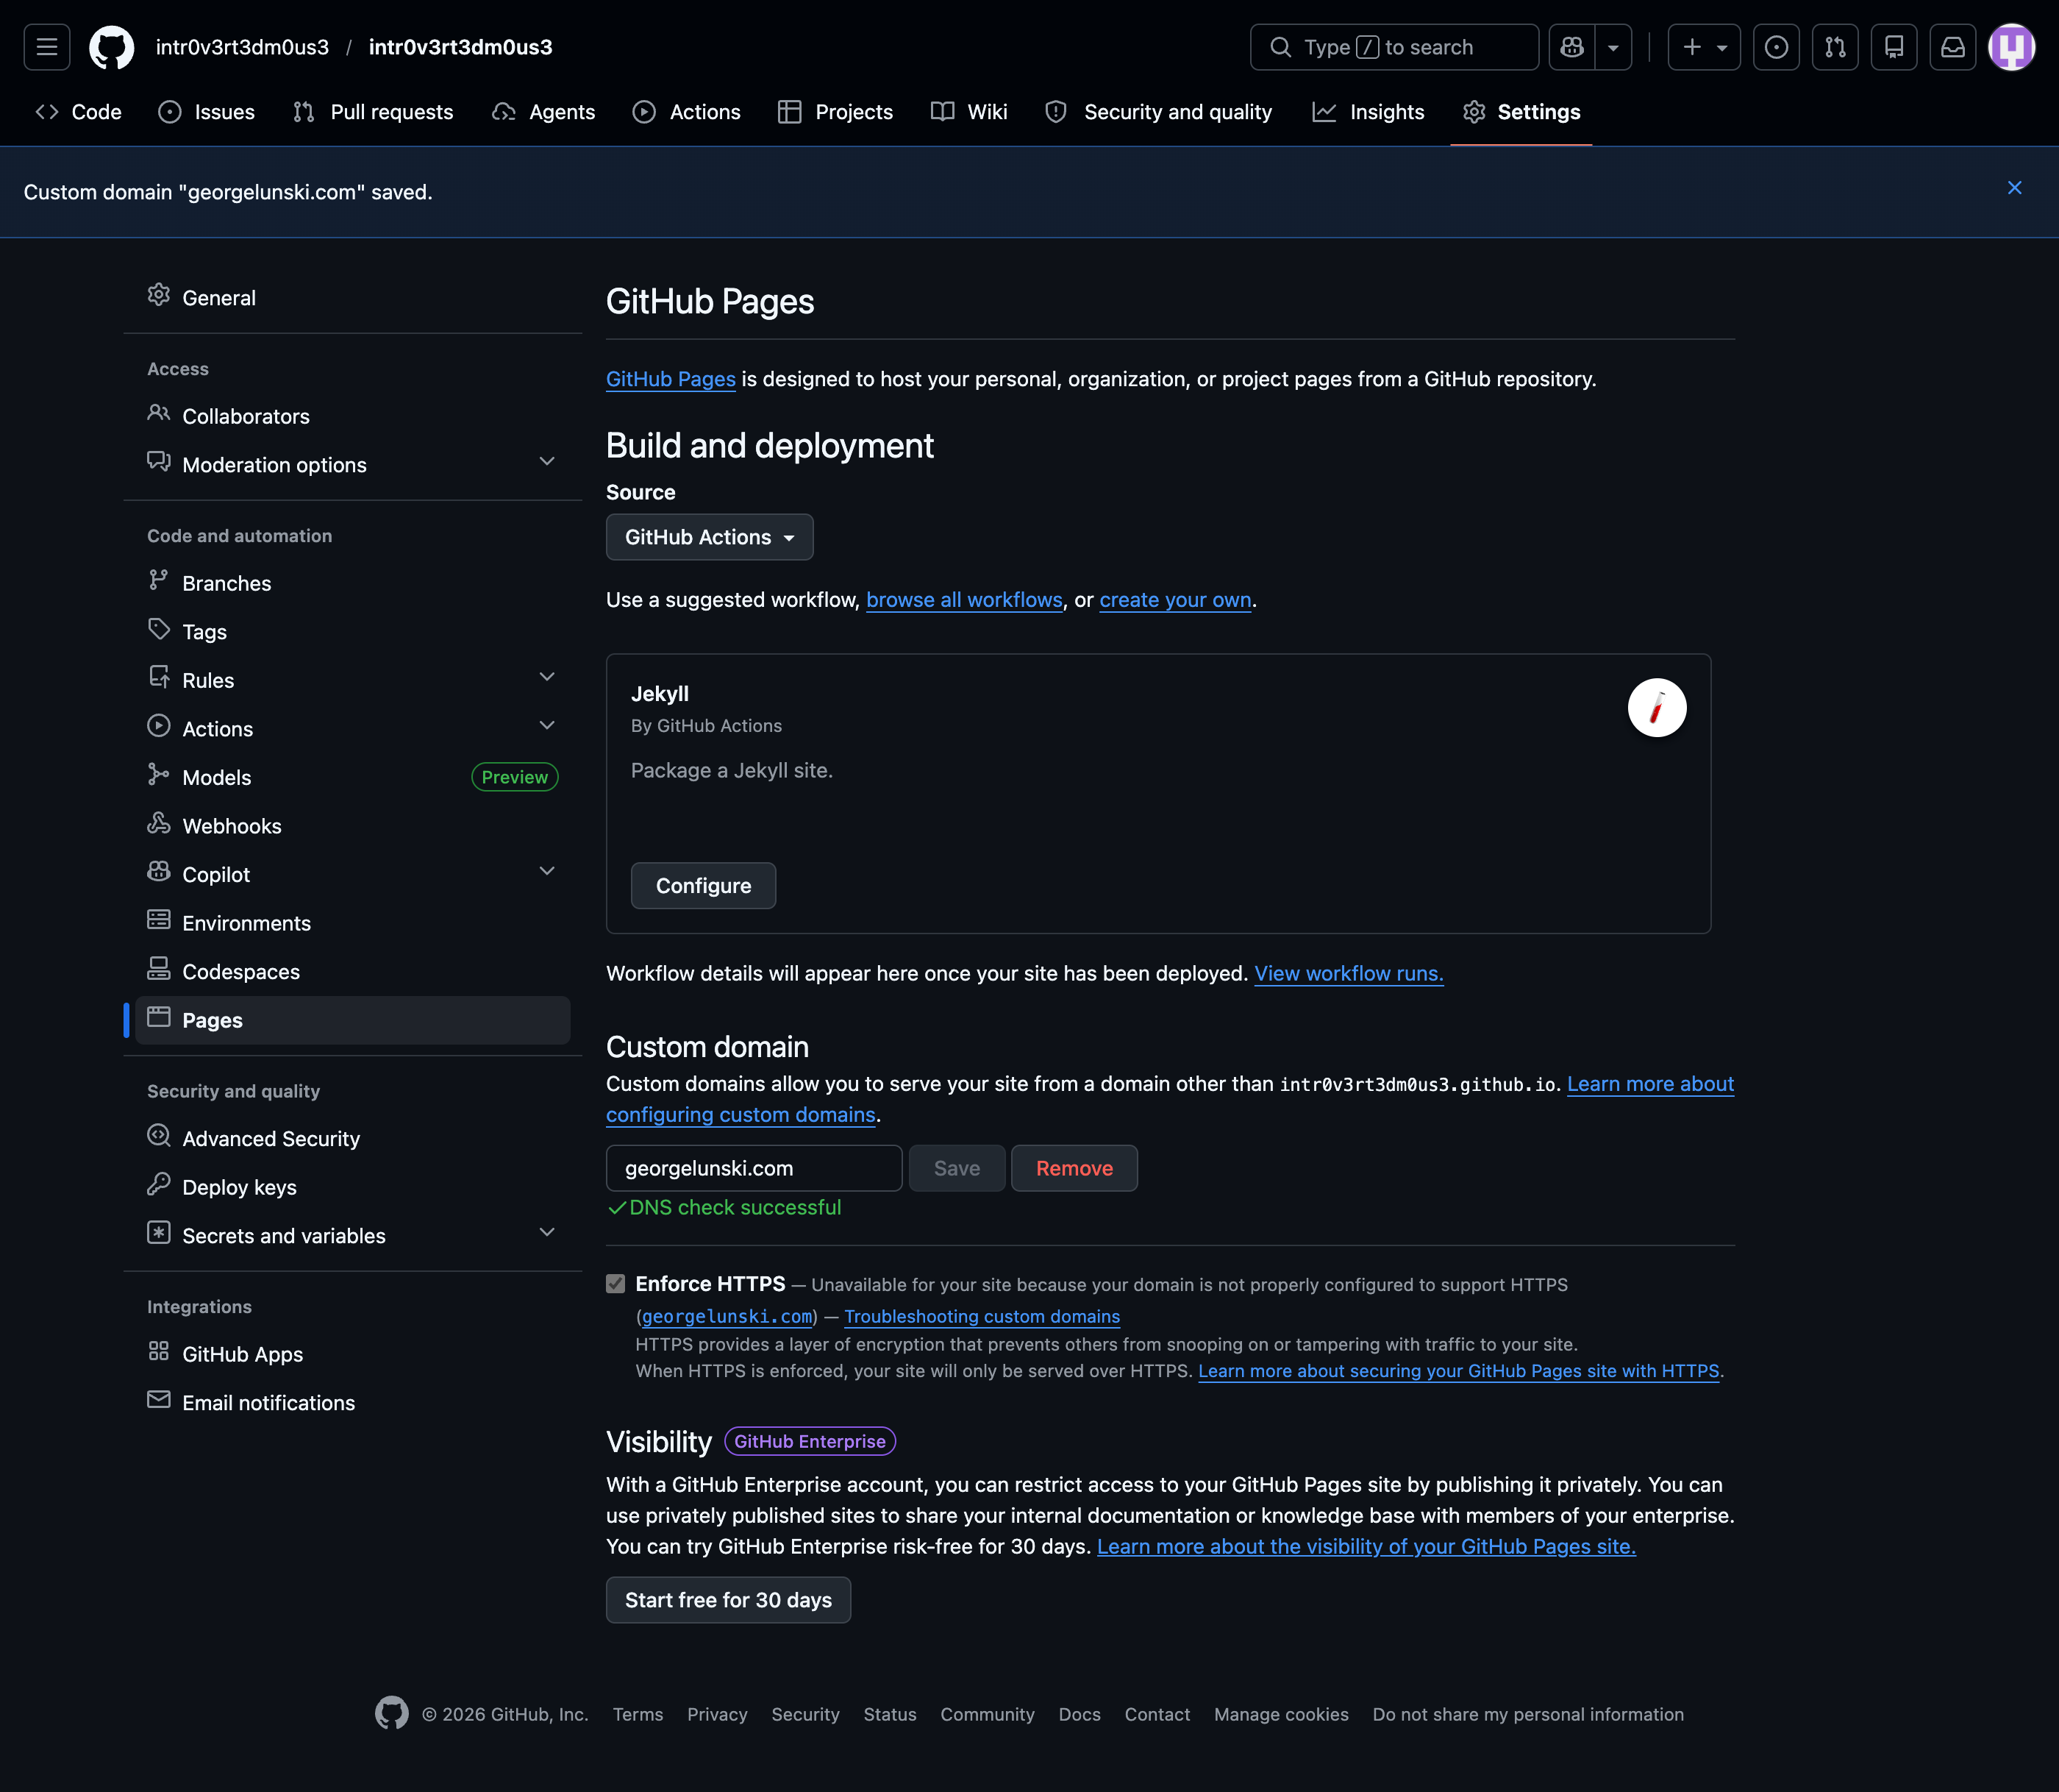
Task: Remove the custom domain
Action: coord(1074,1168)
